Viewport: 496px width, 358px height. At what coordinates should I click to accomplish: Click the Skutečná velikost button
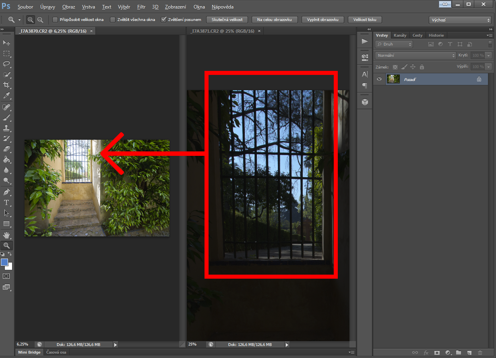click(227, 20)
